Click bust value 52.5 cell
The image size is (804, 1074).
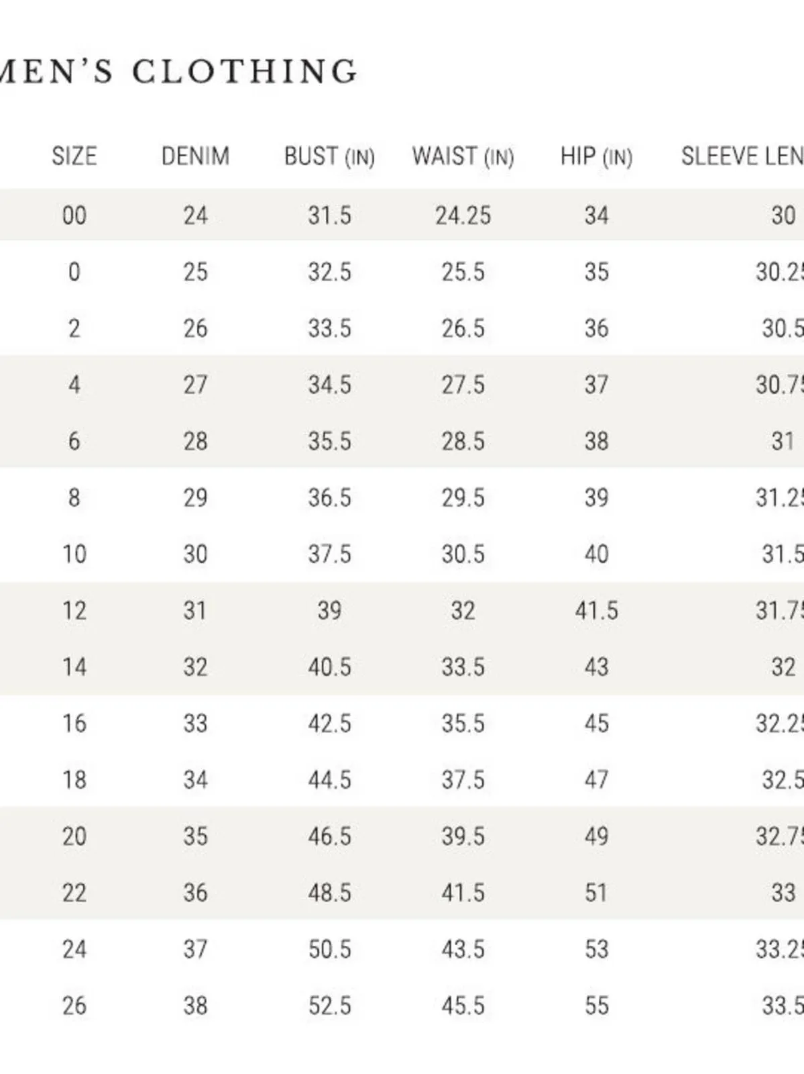pyautogui.click(x=329, y=1005)
